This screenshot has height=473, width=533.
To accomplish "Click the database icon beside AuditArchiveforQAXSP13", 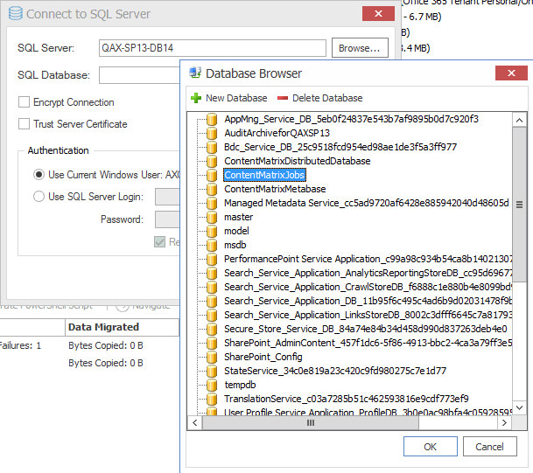I will pos(212,133).
